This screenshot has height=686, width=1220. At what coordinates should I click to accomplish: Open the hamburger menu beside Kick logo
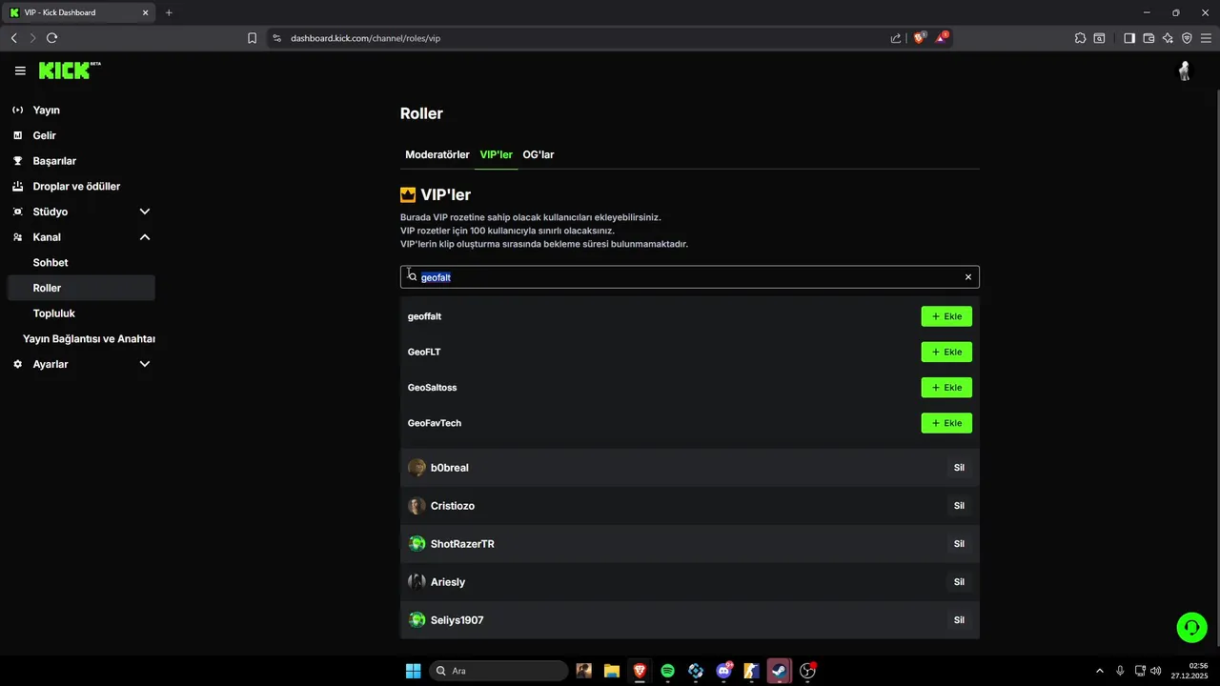pyautogui.click(x=20, y=71)
